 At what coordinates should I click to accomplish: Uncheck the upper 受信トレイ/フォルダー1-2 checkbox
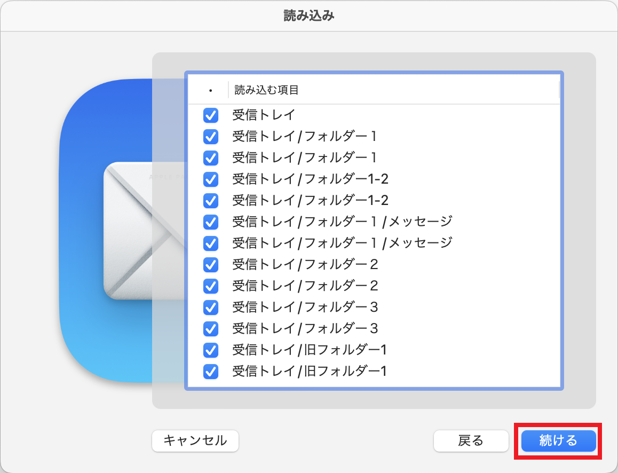tap(211, 179)
